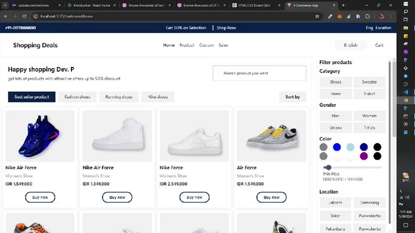This screenshot has width=415, height=233.
Task: Filter by Man gender
Action: (336, 116)
